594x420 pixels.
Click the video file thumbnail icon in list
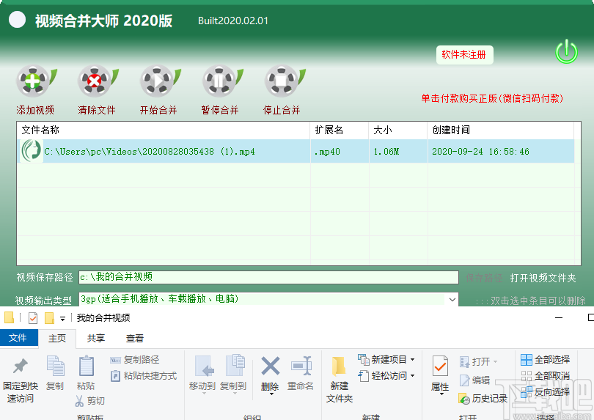pyautogui.click(x=31, y=151)
